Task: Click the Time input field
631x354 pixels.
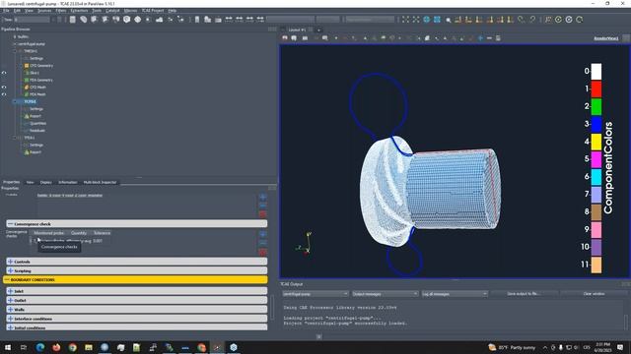Action: [32, 20]
